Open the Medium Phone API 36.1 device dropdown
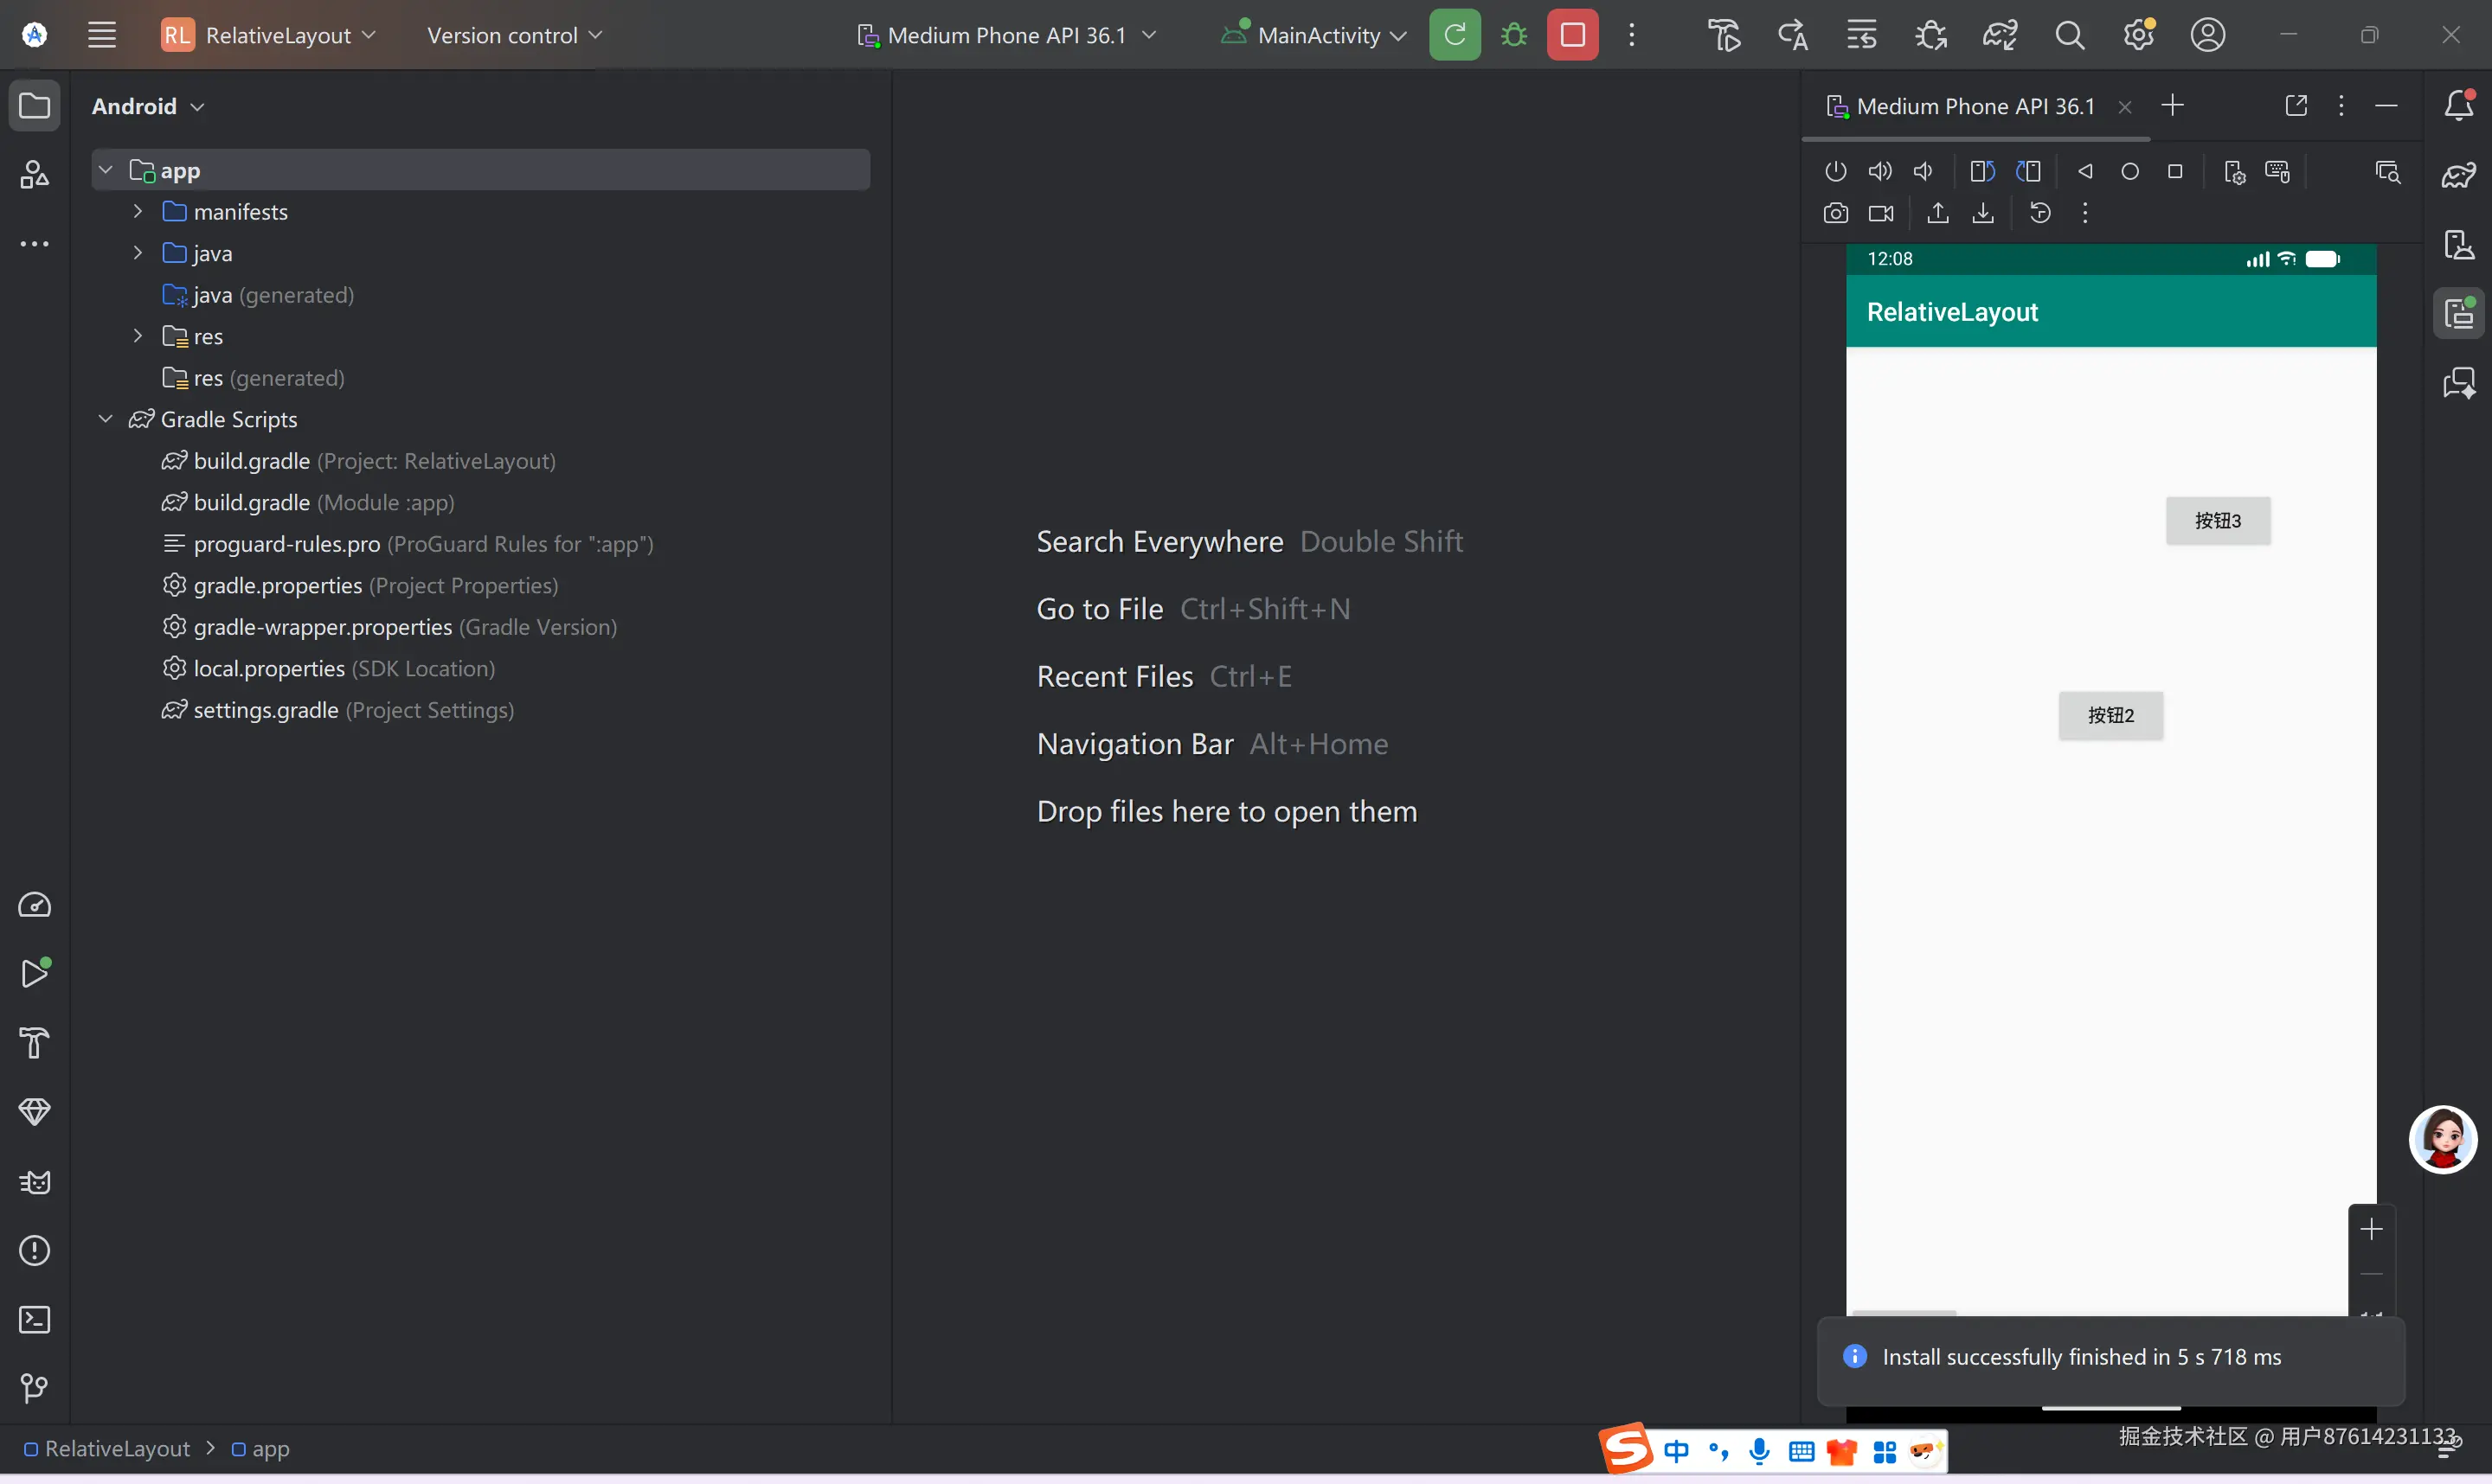 pos(1007,35)
